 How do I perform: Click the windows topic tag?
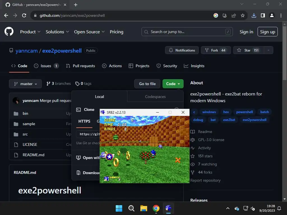tap(209, 112)
